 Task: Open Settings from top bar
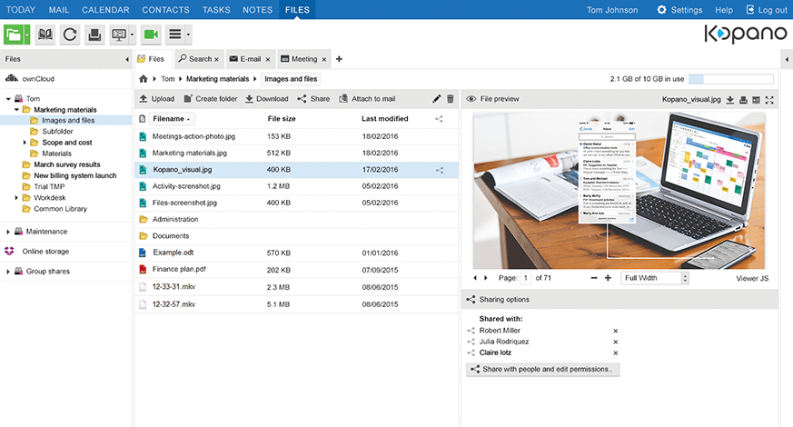[x=679, y=10]
